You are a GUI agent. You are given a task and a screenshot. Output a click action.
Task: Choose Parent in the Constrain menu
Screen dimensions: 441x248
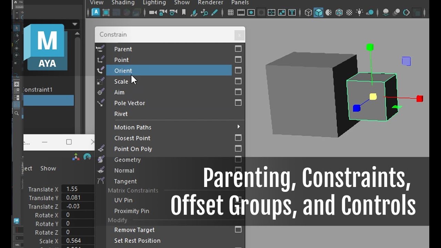pos(123,49)
